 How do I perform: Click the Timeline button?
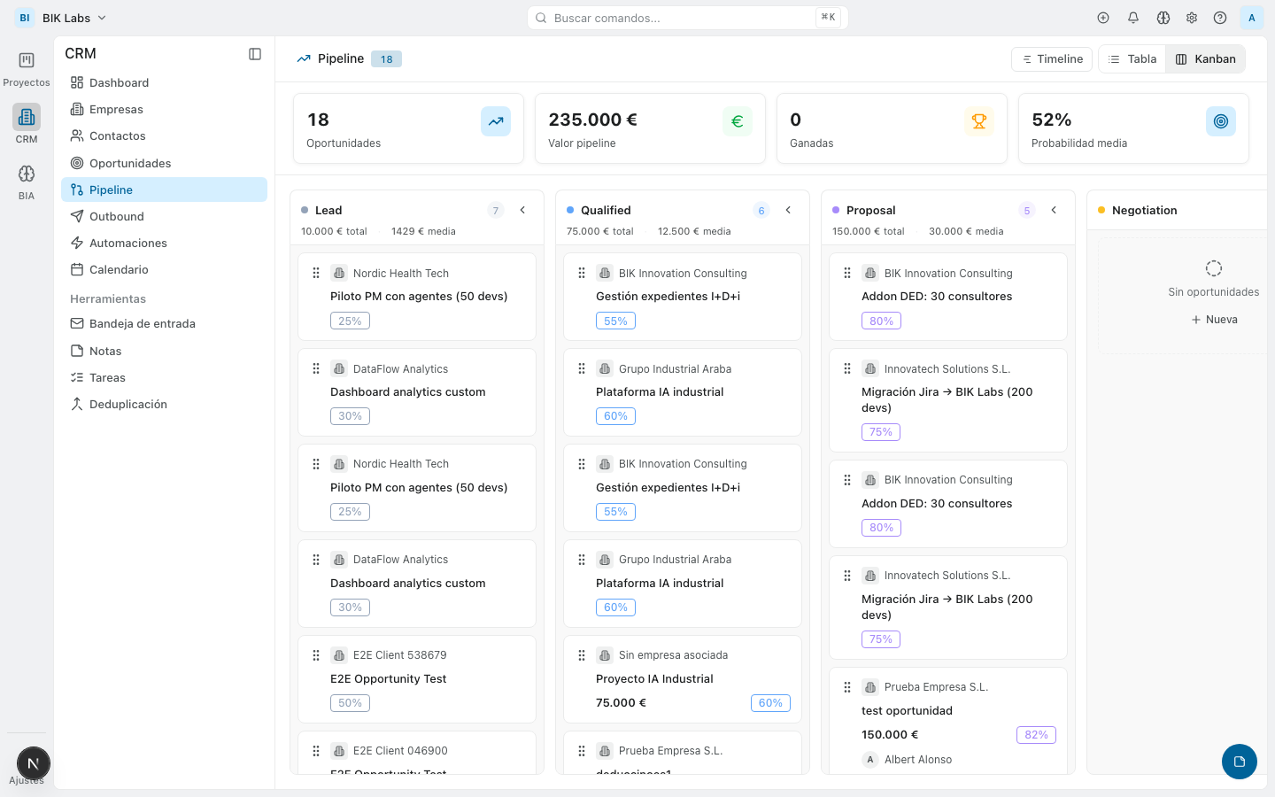pyautogui.click(x=1052, y=59)
